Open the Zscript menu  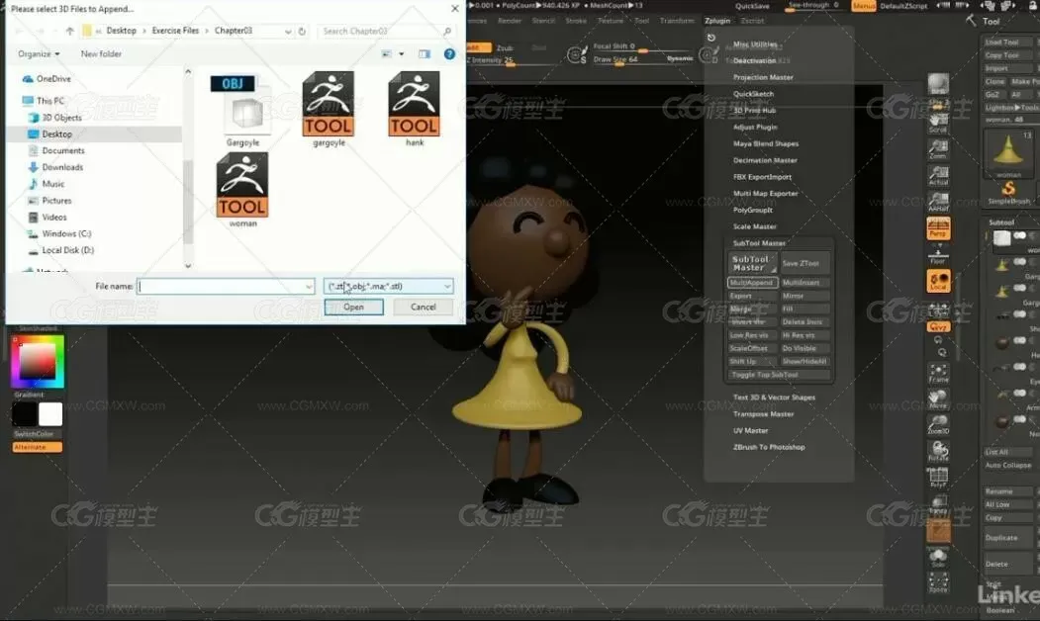[752, 21]
